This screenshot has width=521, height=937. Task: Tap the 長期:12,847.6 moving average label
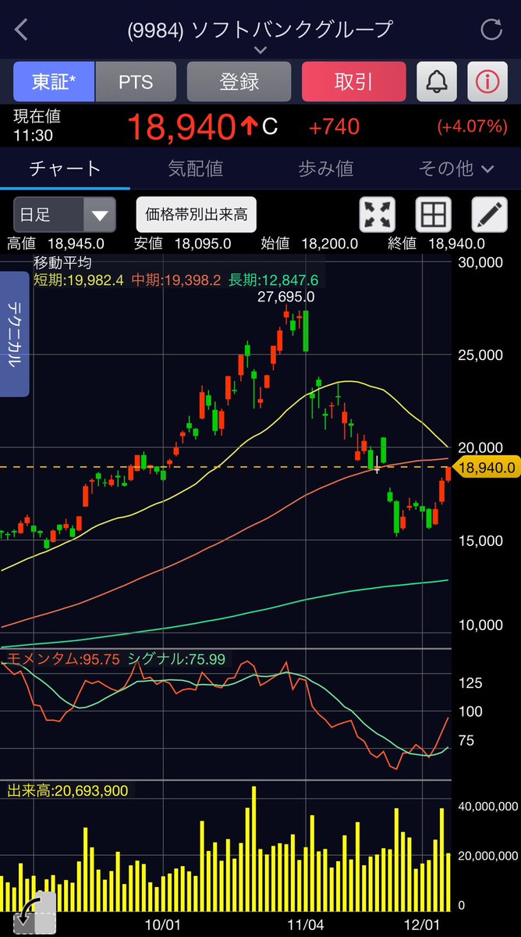pyautogui.click(x=274, y=280)
